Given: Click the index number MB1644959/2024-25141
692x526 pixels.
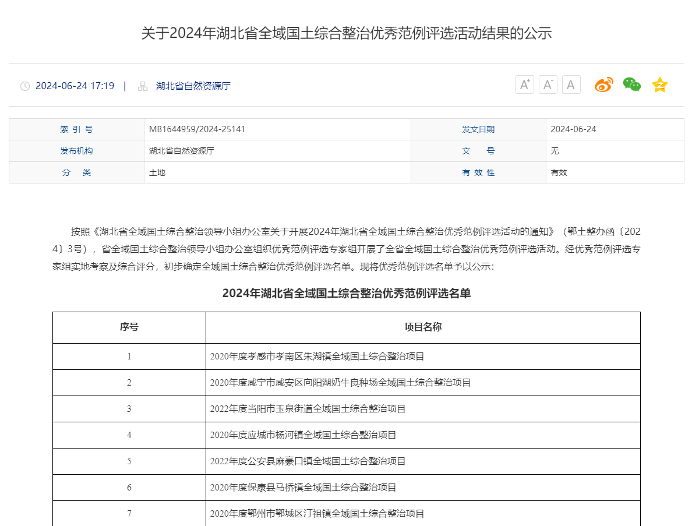Looking at the screenshot, I should tap(197, 129).
